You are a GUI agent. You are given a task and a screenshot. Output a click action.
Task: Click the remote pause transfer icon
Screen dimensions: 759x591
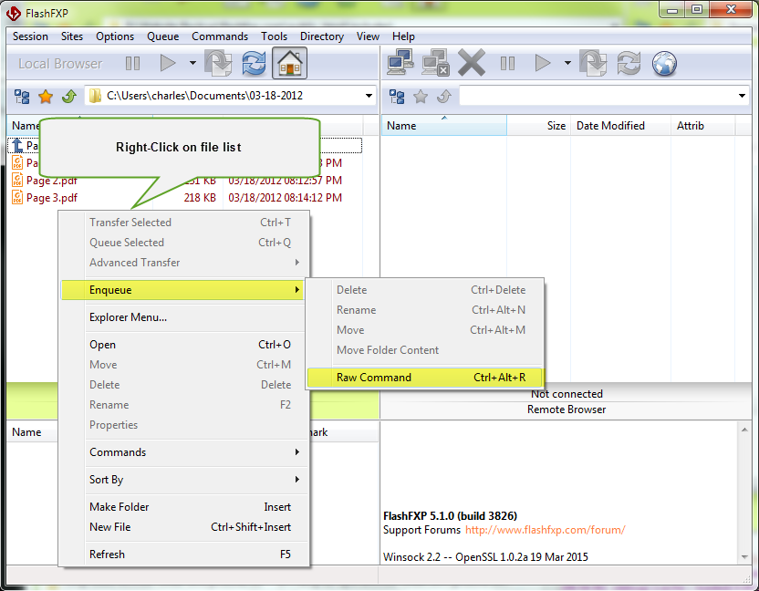(507, 64)
